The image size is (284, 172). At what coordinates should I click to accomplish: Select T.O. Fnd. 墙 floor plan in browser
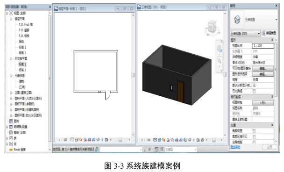tap(26, 24)
